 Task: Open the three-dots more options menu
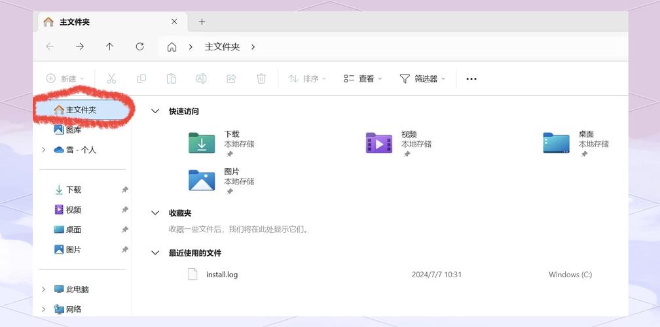pos(471,78)
